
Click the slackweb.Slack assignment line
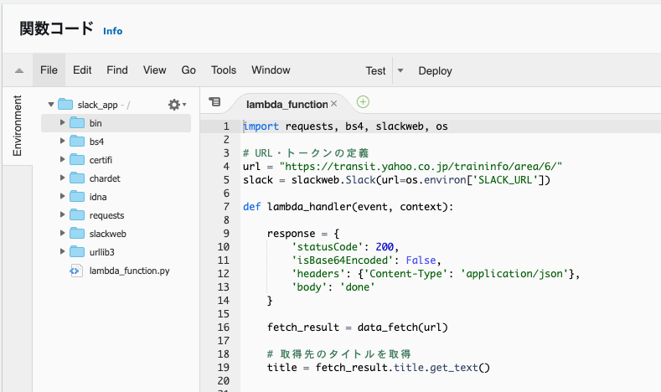click(x=397, y=180)
